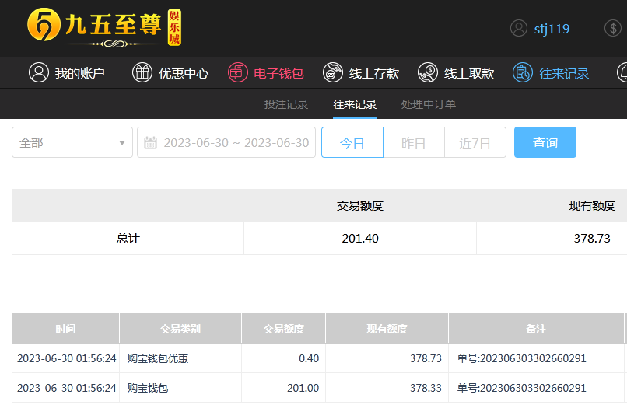Image resolution: width=627 pixels, height=412 pixels.
Task: Switch to the 处理中订单 tab
Action: tap(429, 105)
